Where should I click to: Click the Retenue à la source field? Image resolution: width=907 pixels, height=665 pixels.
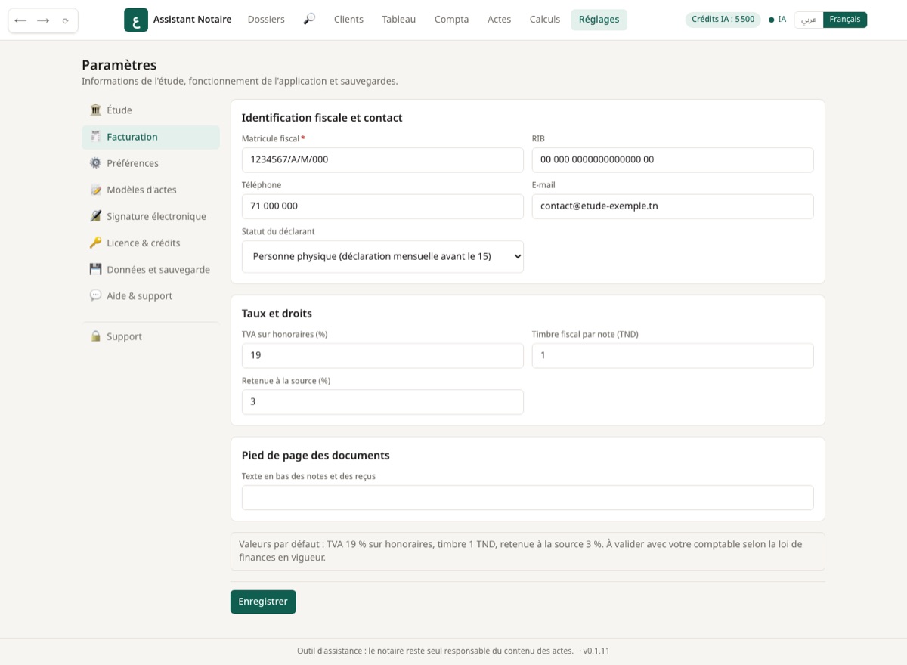[382, 402]
